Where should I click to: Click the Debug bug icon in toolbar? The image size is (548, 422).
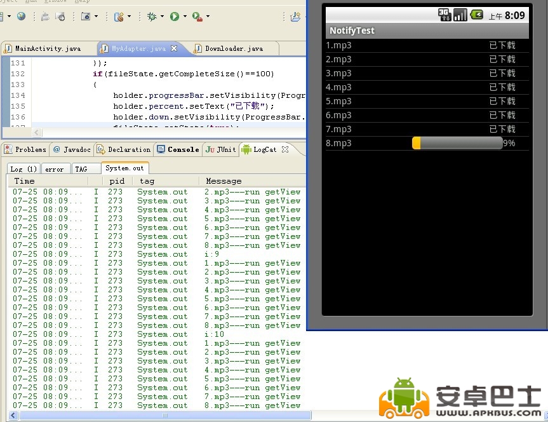point(151,17)
